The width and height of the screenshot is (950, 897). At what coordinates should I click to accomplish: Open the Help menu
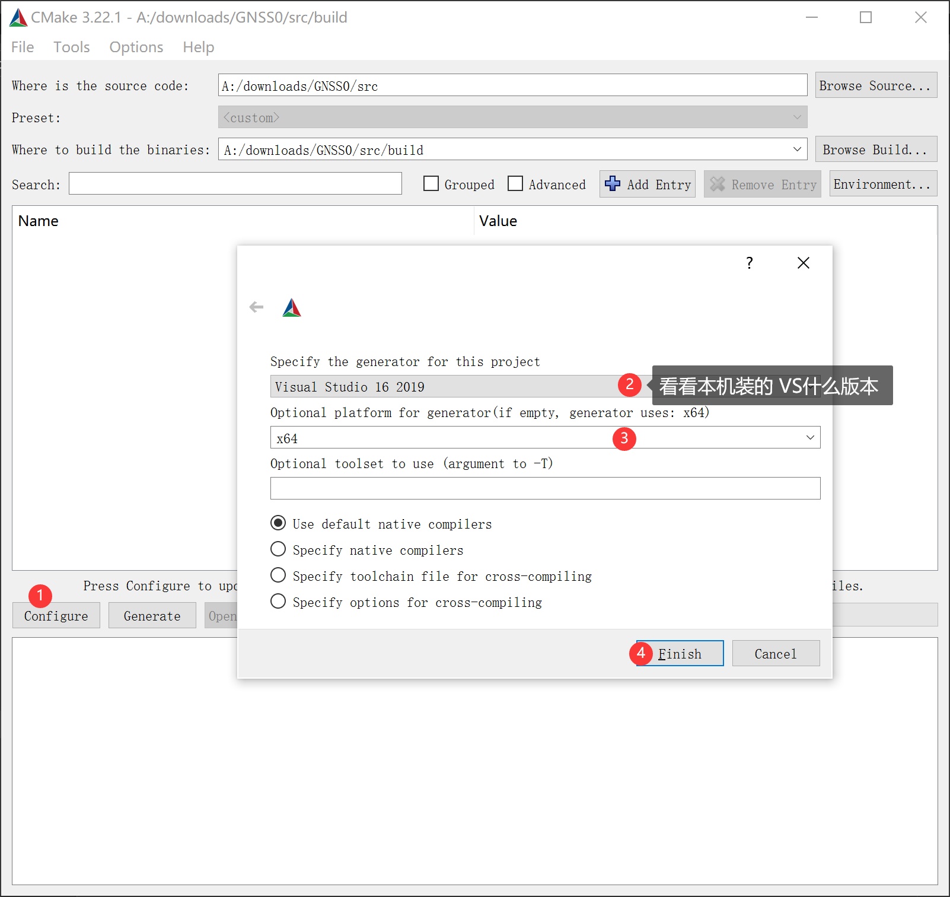pos(199,47)
